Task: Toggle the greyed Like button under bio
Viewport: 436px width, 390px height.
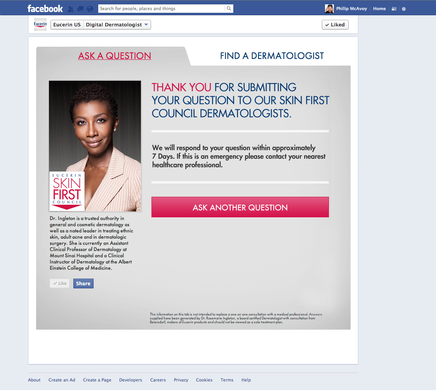Action: tap(59, 283)
